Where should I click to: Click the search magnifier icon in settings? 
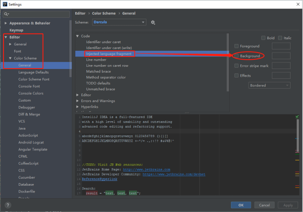click(6, 14)
